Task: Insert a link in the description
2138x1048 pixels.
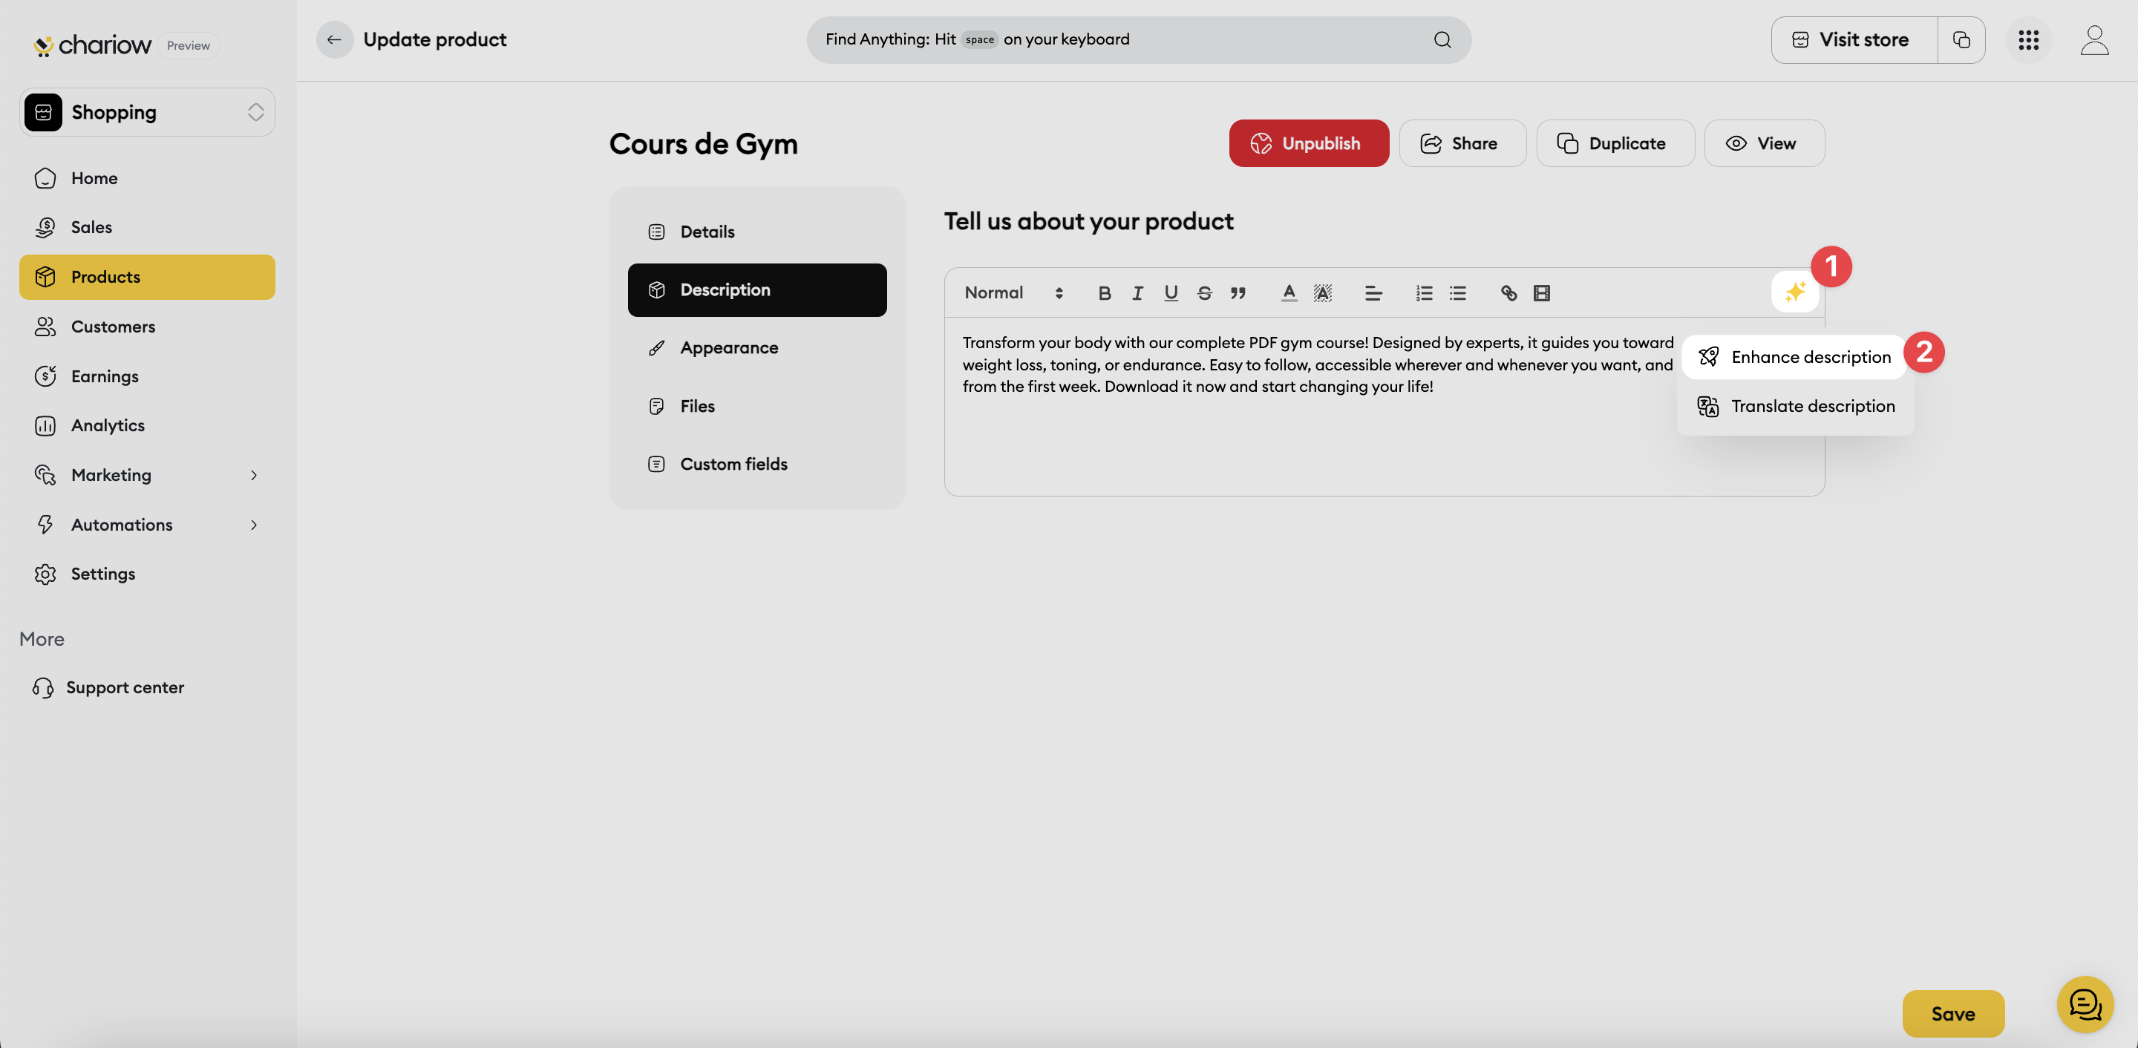Action: 1508,293
